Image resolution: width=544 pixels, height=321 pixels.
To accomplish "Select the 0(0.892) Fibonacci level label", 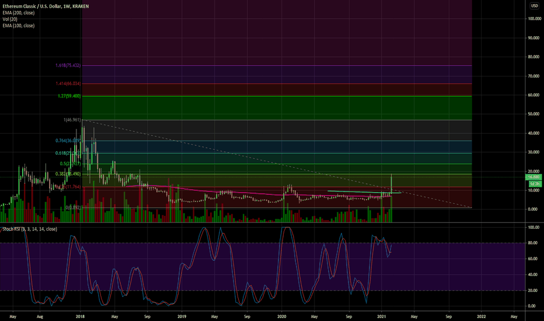I will [x=73, y=208].
